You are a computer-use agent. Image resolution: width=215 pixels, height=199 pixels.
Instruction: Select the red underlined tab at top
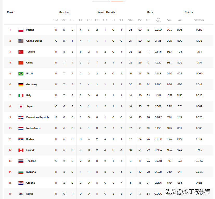117,1
